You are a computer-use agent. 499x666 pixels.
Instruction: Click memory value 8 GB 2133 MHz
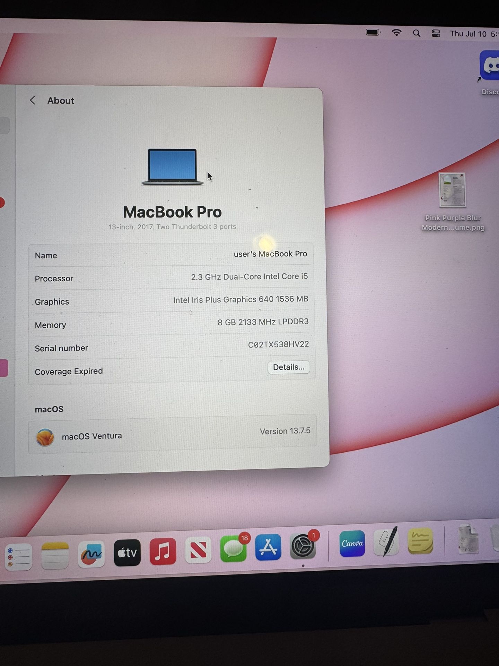click(263, 322)
